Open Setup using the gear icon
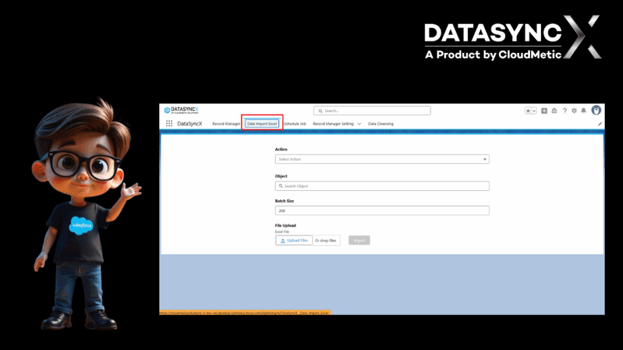Viewport: 623px width, 350px height. click(x=574, y=110)
